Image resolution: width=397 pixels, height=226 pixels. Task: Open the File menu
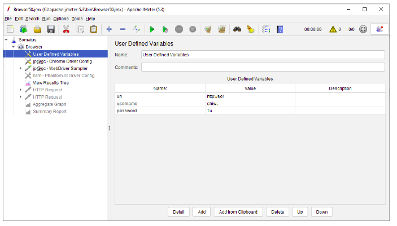[8, 19]
